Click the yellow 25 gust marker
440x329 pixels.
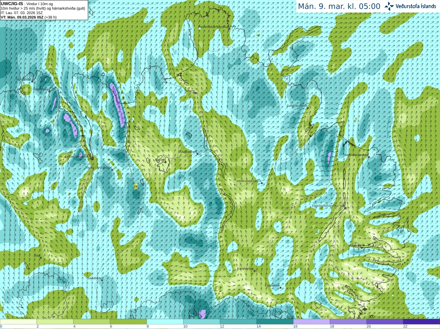coord(136,186)
